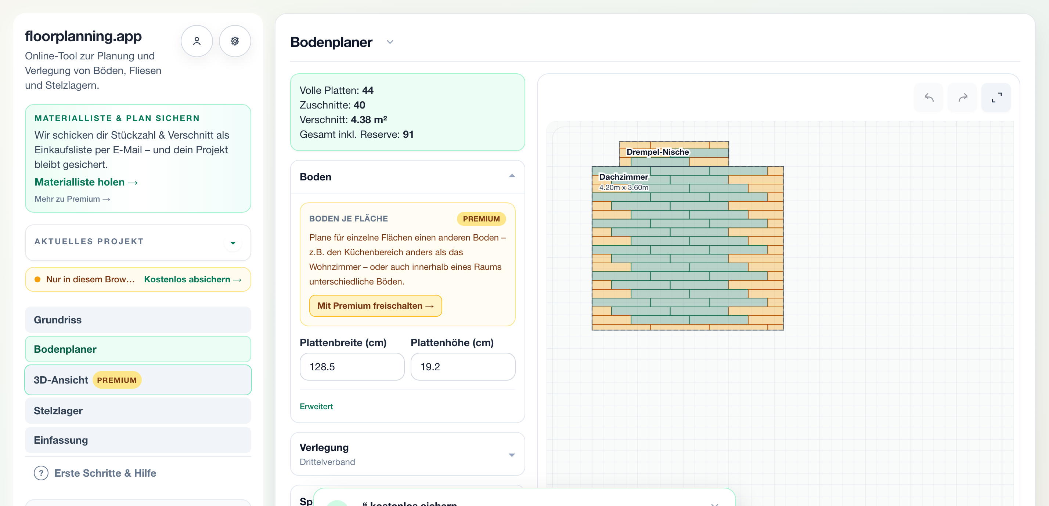
Task: Open the Grundriss tab
Action: [x=138, y=320]
